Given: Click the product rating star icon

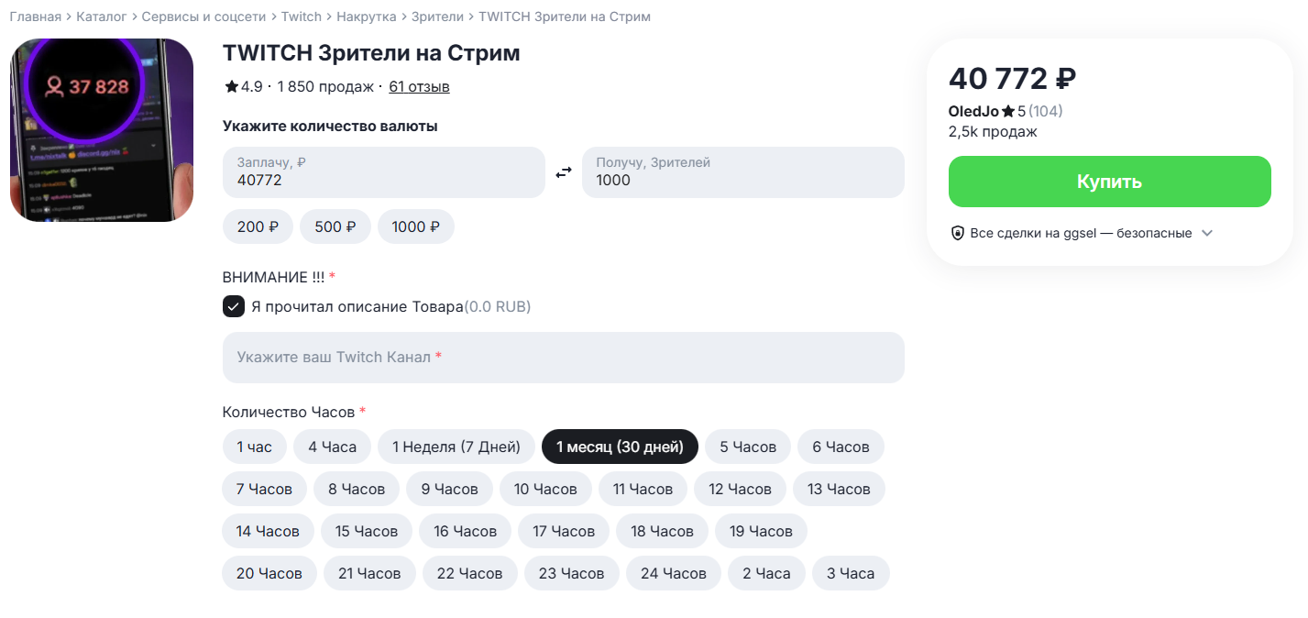Looking at the screenshot, I should point(232,87).
